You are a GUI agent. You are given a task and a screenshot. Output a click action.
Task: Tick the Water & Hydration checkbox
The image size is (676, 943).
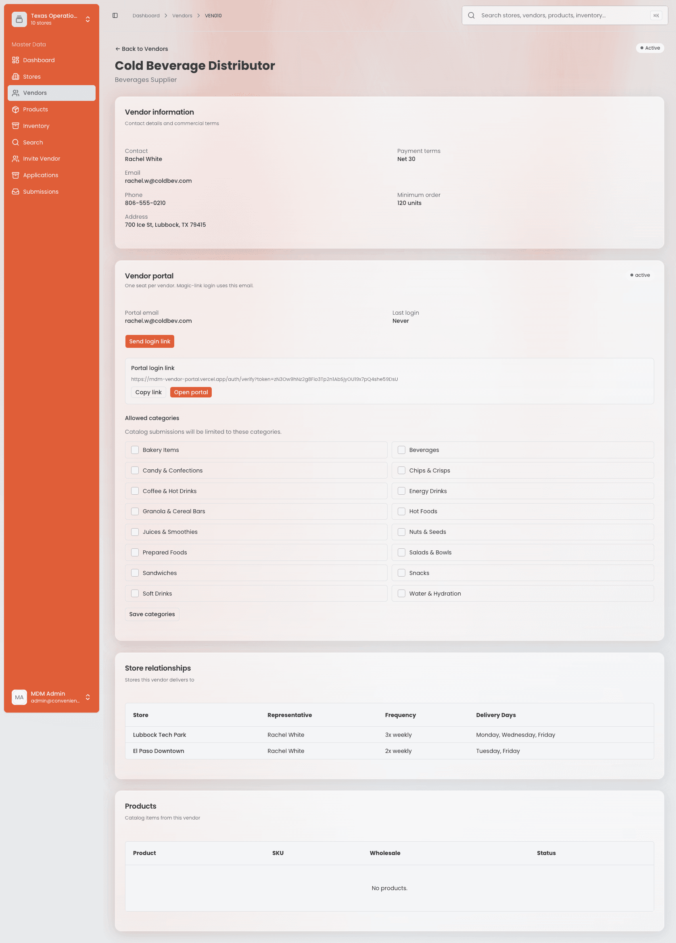pos(401,593)
